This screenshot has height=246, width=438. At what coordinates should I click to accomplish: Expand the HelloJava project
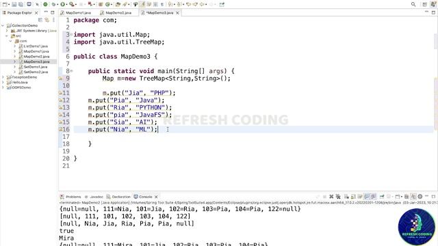click(x=3, y=82)
